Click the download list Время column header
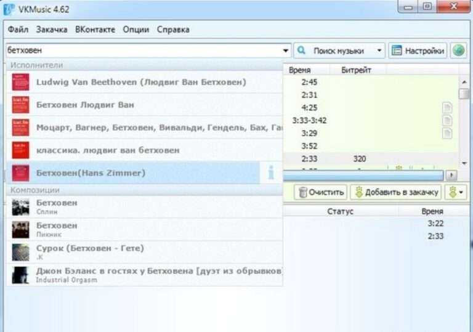The height and width of the screenshot is (332, 473). [x=432, y=211]
